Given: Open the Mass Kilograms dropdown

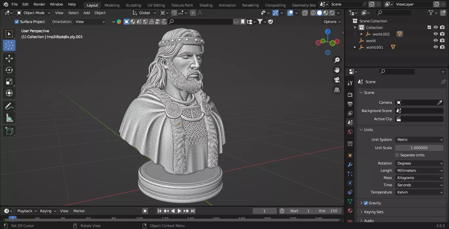Looking at the screenshot, I should 419,178.
